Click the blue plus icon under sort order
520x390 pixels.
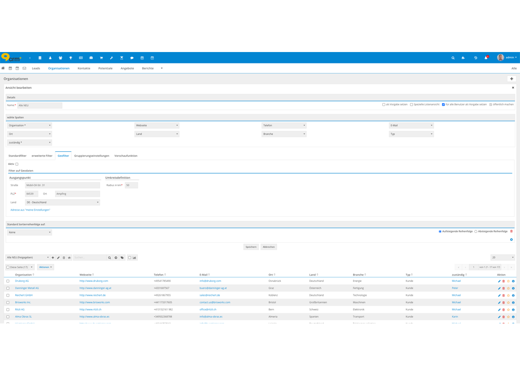click(511, 240)
